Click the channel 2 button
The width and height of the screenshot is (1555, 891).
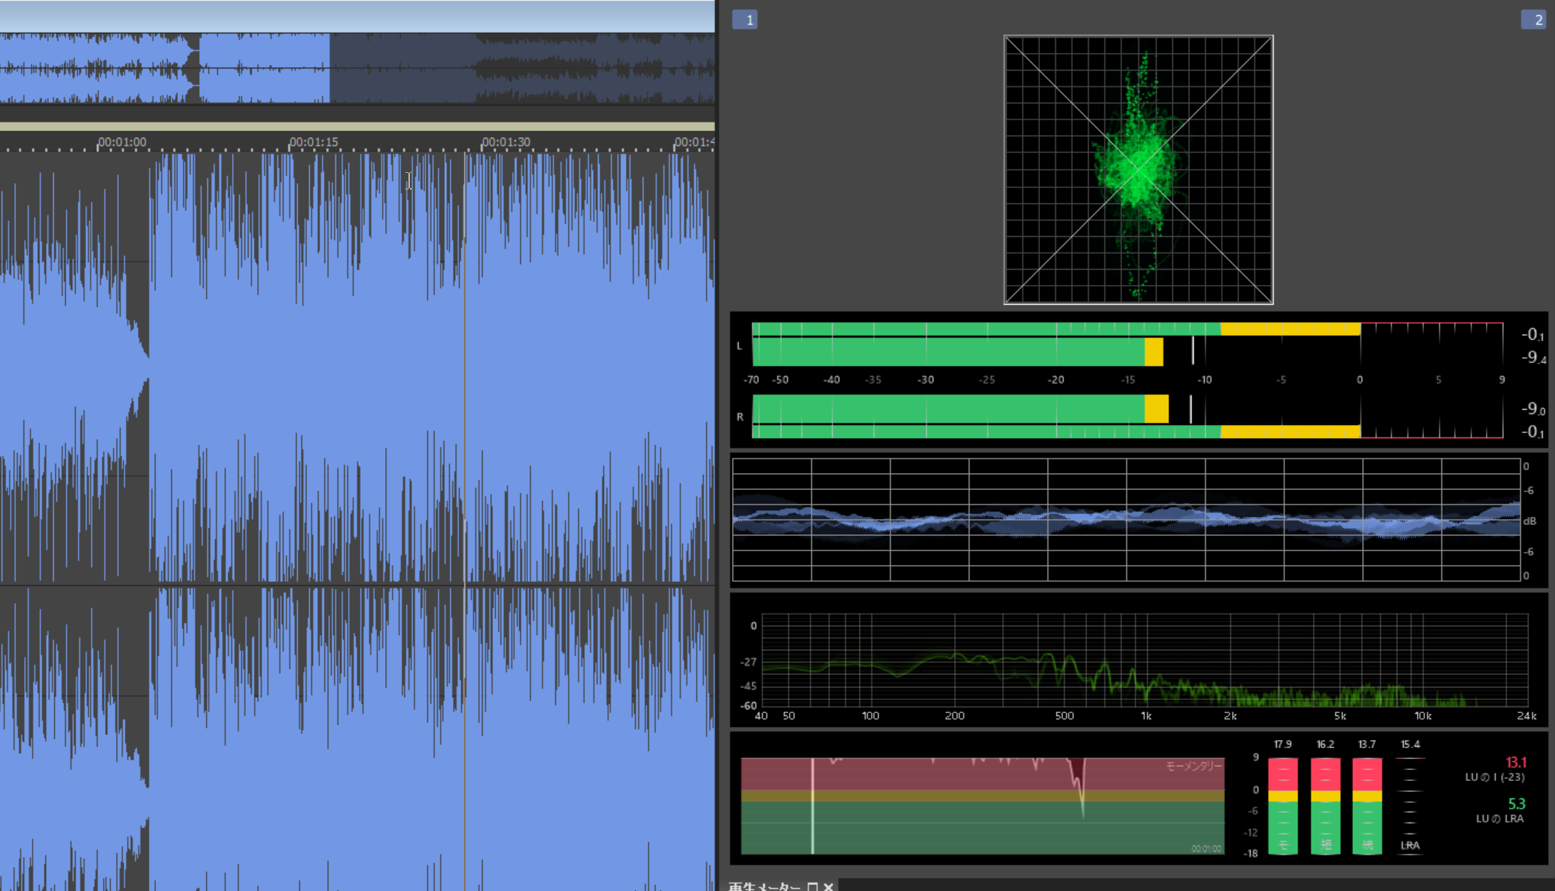pyautogui.click(x=1533, y=20)
